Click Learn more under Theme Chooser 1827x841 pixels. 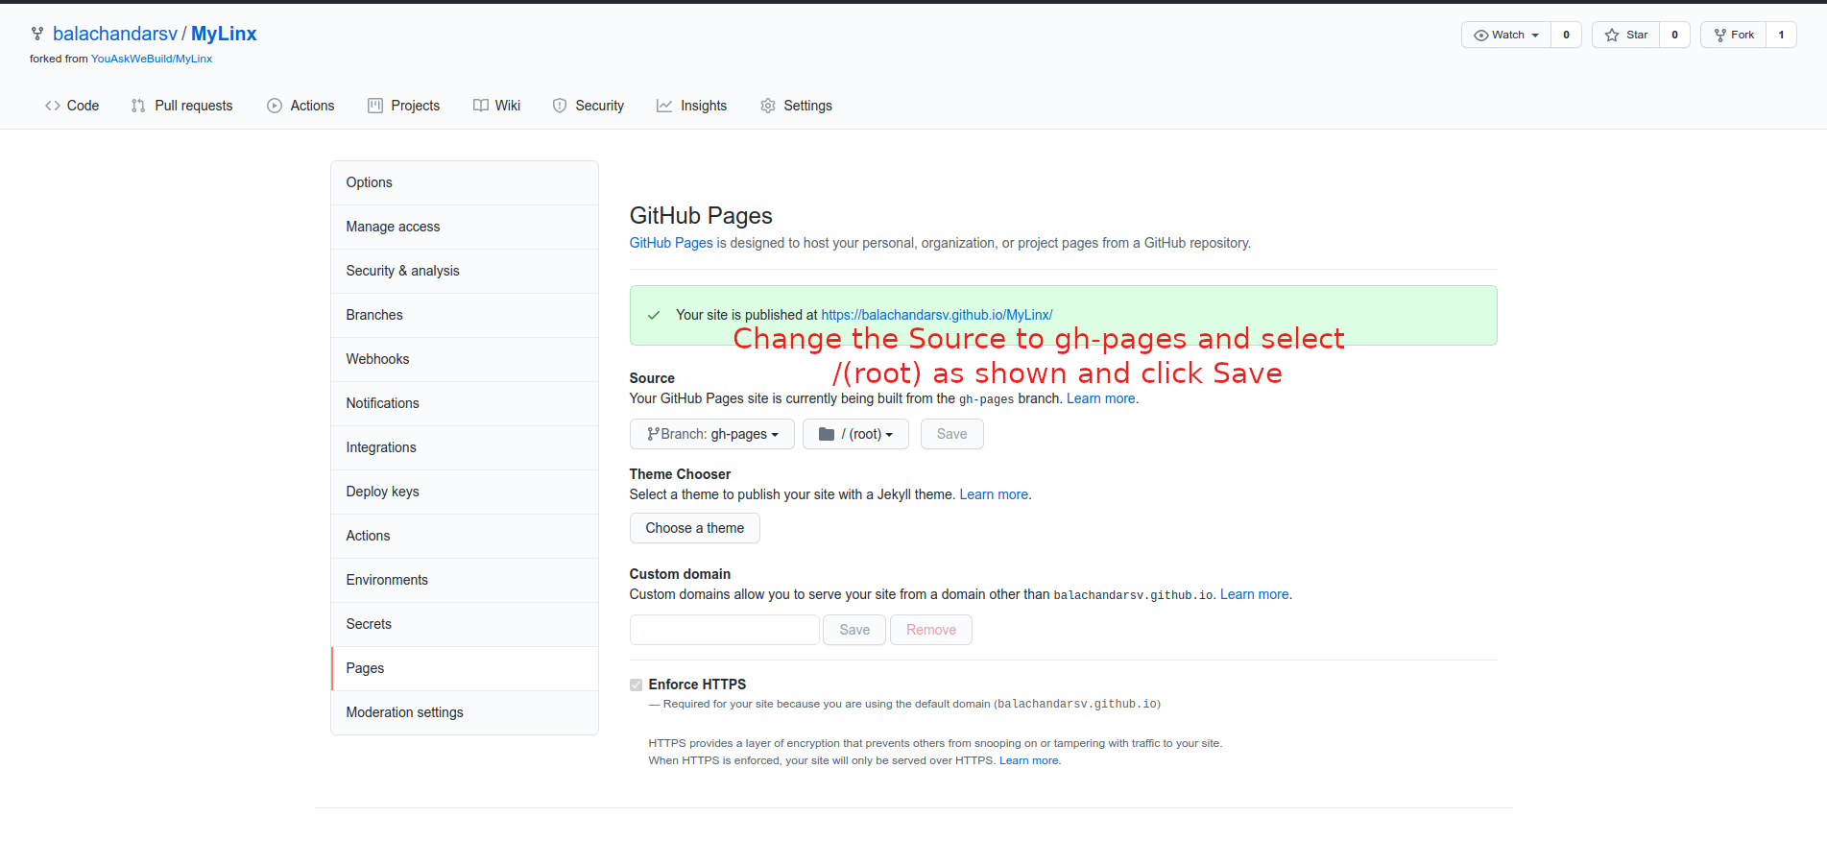click(x=994, y=494)
